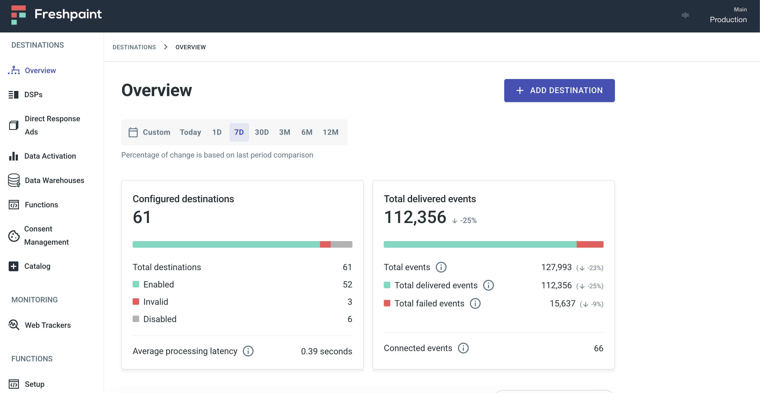Screen dimensions: 760x393
Task: Open Consent Management cookie icon
Action: coord(14,235)
